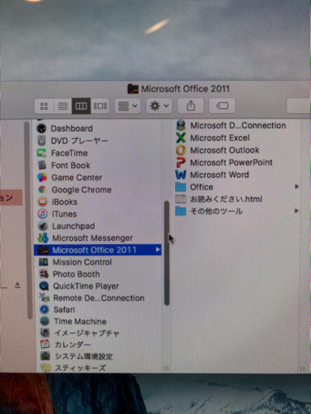The height and width of the screenshot is (414, 311).
Task: Select the iBooks app icon
Action: click(43, 202)
